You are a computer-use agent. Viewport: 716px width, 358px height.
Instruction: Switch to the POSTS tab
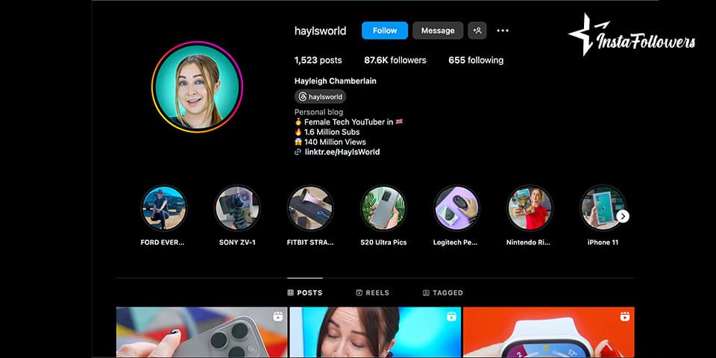pos(304,292)
